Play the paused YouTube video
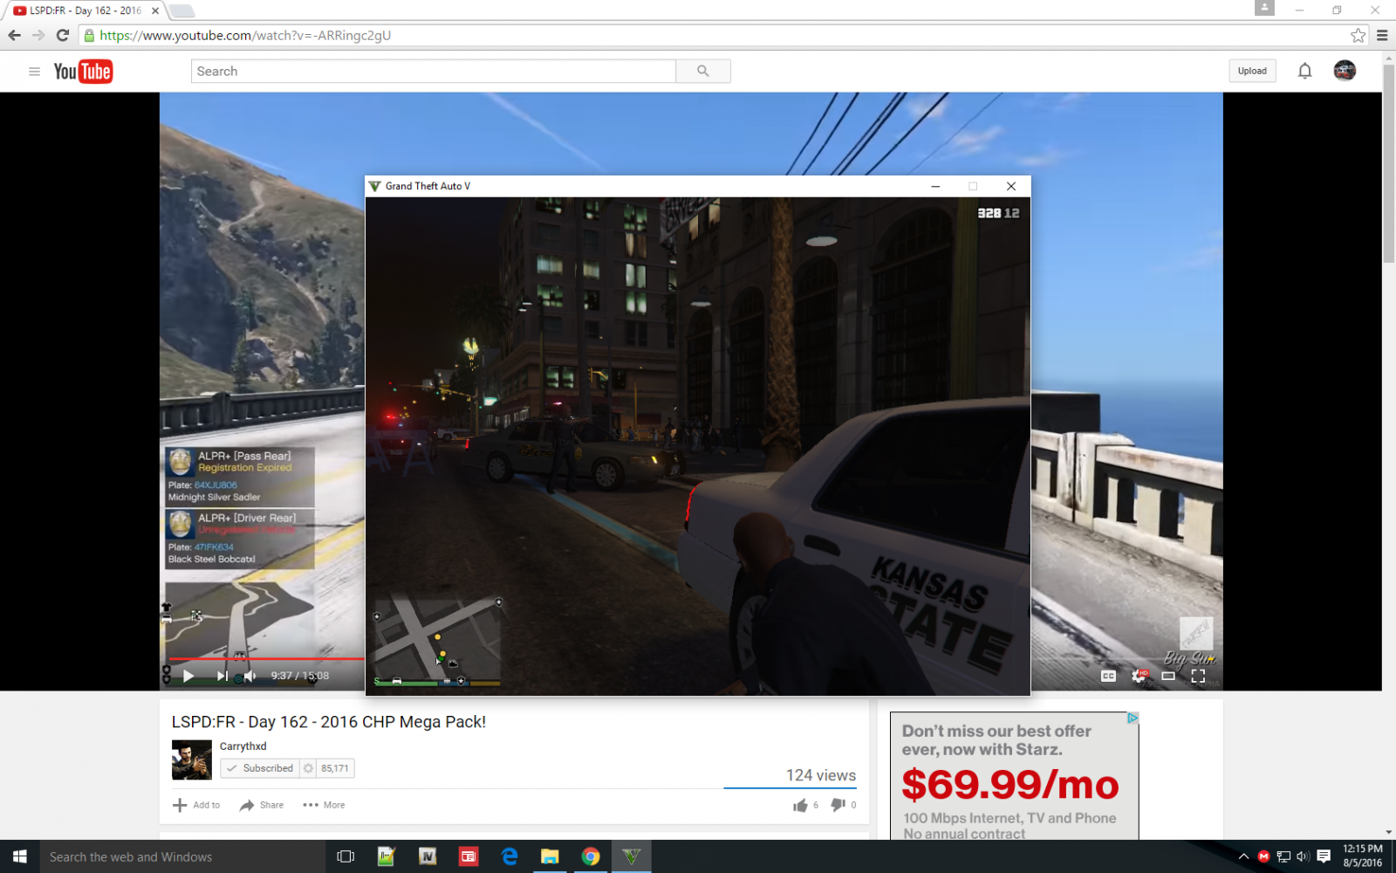Screen dimensions: 1396x873 click(188, 676)
